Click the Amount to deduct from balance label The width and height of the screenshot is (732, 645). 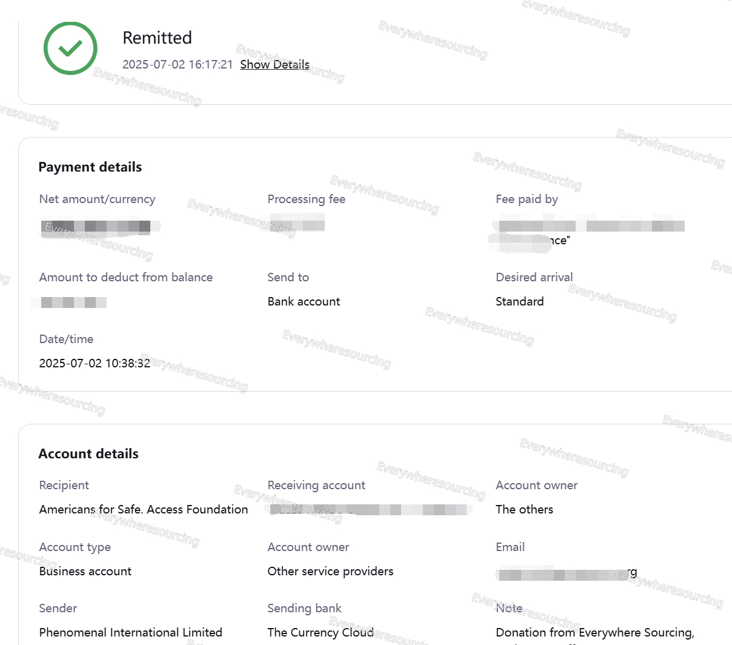125,278
